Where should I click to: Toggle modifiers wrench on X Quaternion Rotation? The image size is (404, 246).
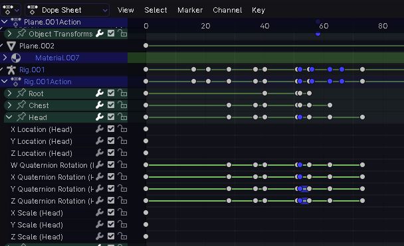(x=100, y=176)
